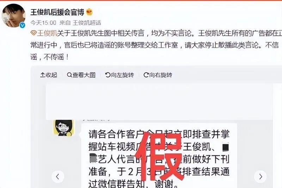The width and height of the screenshot is (282, 188).
Task: Go to the next image with the right chevron
Action: coord(260,176)
